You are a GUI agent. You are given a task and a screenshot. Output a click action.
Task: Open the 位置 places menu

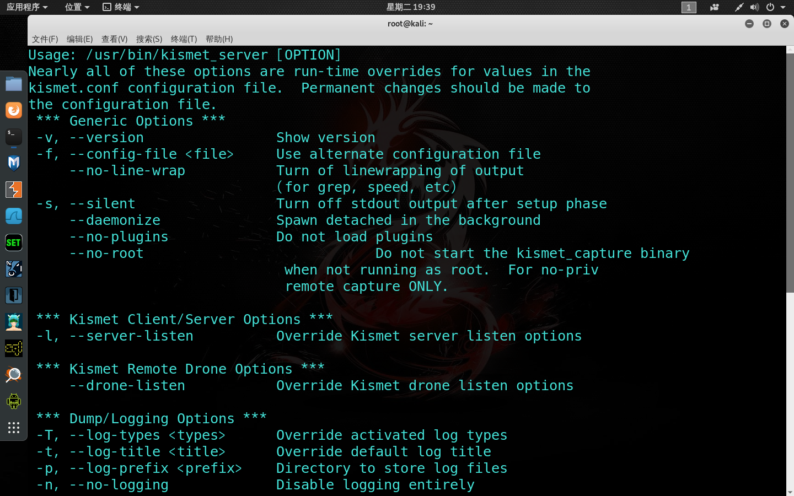click(77, 7)
